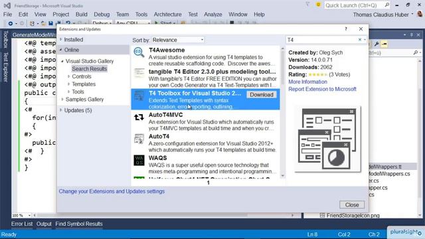Click the T4 Toolbox extension icon
Image resolution: width=425 pixels, height=239 pixels.
pos(139,96)
